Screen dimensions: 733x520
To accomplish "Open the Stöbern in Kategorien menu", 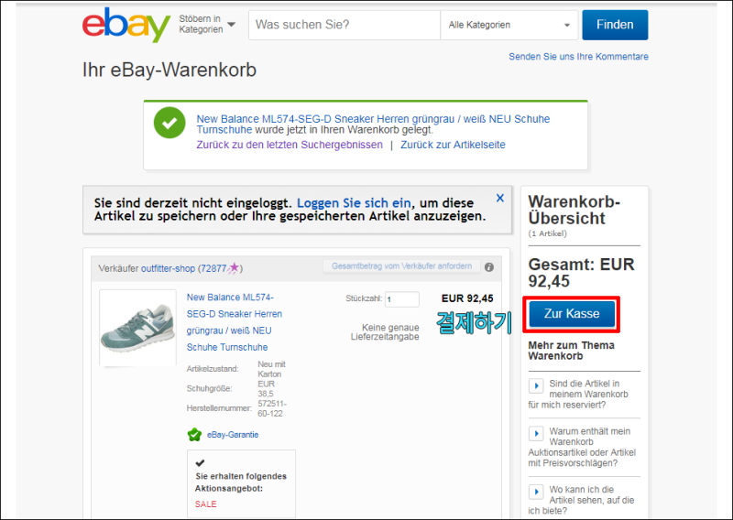I will click(x=207, y=24).
